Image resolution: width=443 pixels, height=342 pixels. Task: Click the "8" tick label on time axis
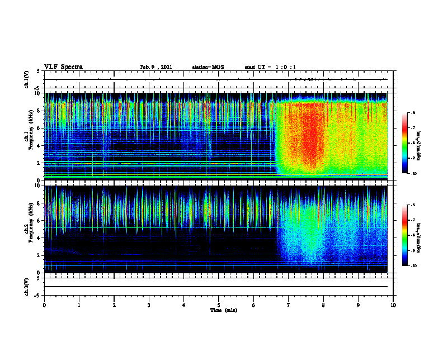(x=323, y=305)
